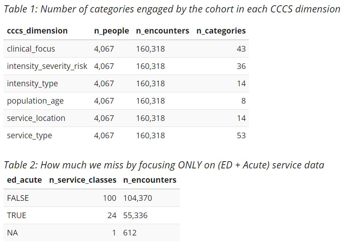Viewport: 347px width, 243px height.
Task: Click the population_age cell
Action: [x=35, y=101]
